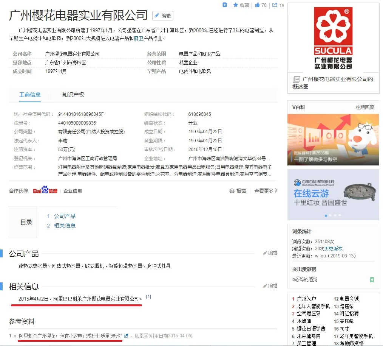Image resolution: width=383 pixels, height=346 pixels.
Task: Click the 企业信用 label
Action: click(73, 191)
